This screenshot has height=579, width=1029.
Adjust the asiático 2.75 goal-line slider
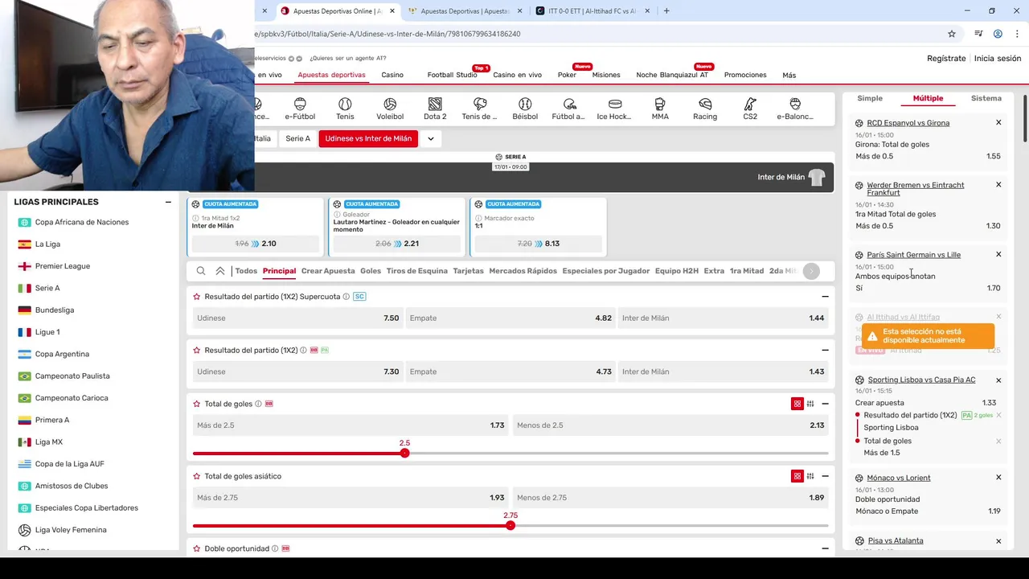[510, 526]
